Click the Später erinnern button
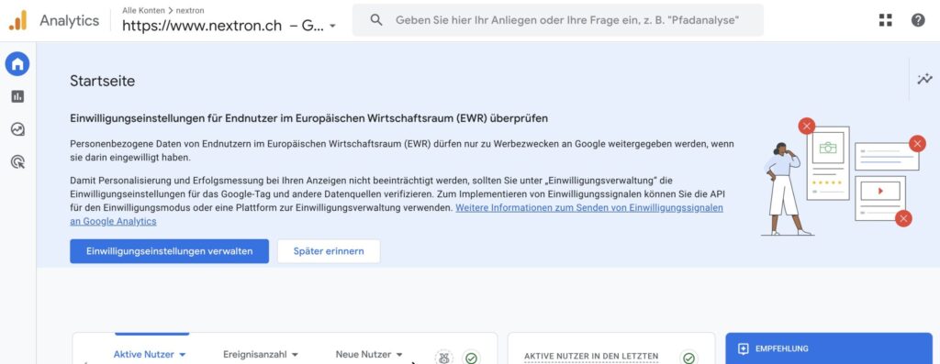This screenshot has height=364, width=940. (x=329, y=251)
